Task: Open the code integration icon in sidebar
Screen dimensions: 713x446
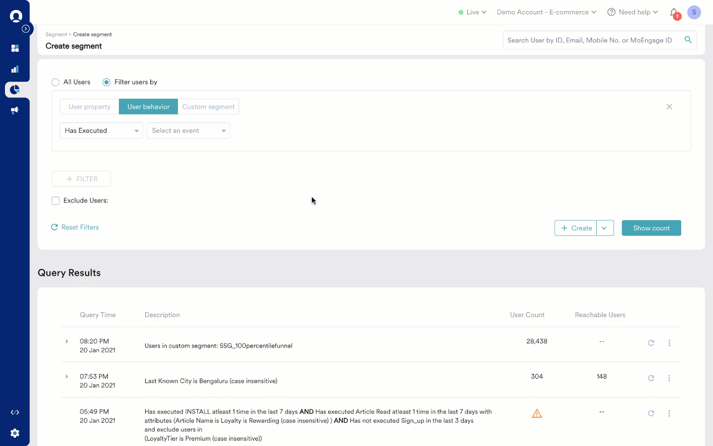Action: coord(15,413)
